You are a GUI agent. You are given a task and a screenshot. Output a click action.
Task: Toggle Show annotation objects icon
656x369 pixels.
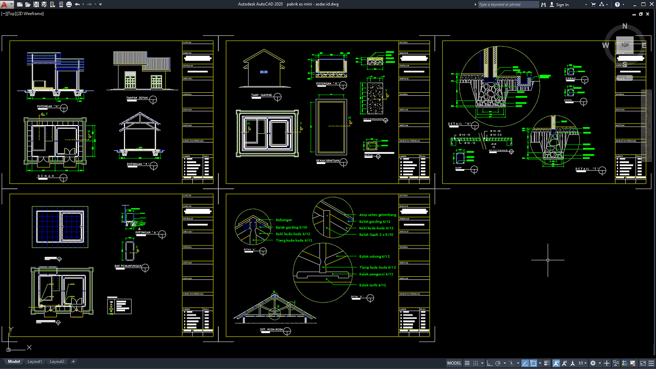click(556, 363)
